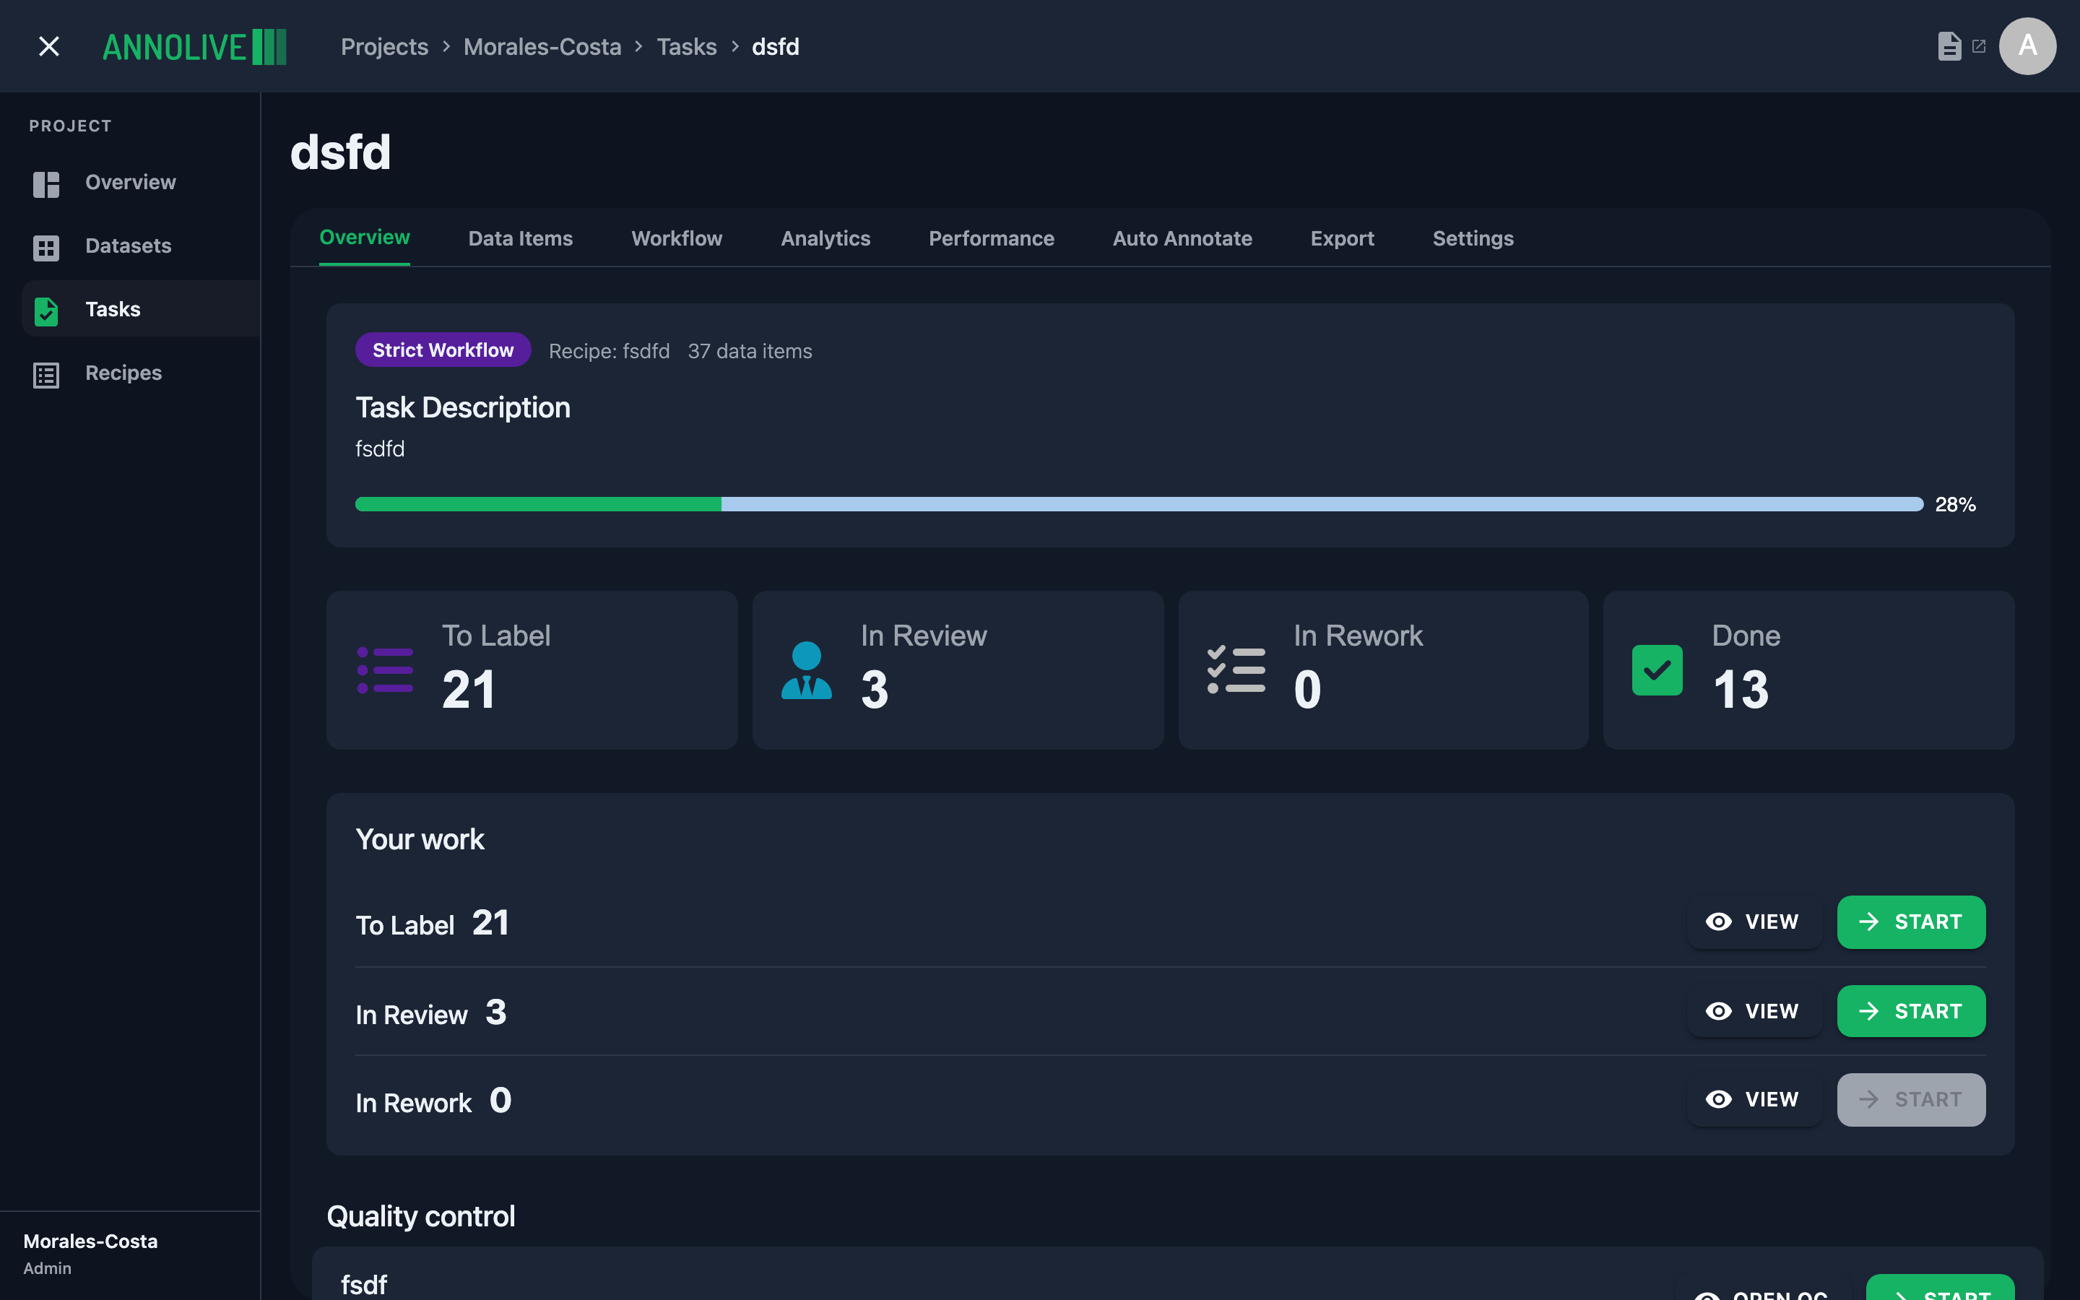This screenshot has width=2080, height=1300.
Task: Open the To Label stat card
Action: pyautogui.click(x=532, y=669)
